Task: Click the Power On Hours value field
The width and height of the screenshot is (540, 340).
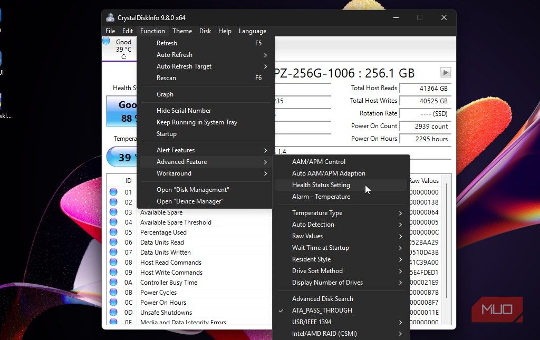Action: [x=426, y=139]
